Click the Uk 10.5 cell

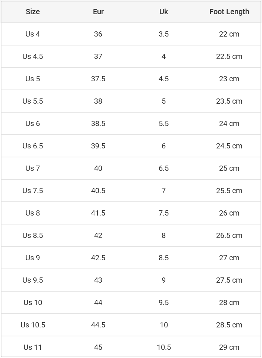(163, 347)
